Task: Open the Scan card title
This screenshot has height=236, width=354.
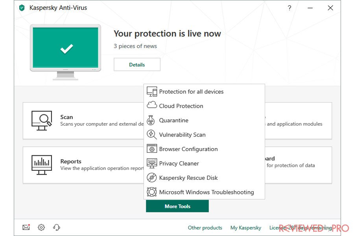Action: 66,117
